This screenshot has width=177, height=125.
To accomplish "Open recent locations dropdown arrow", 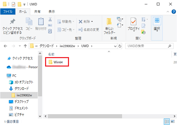I will click(x=20, y=46).
